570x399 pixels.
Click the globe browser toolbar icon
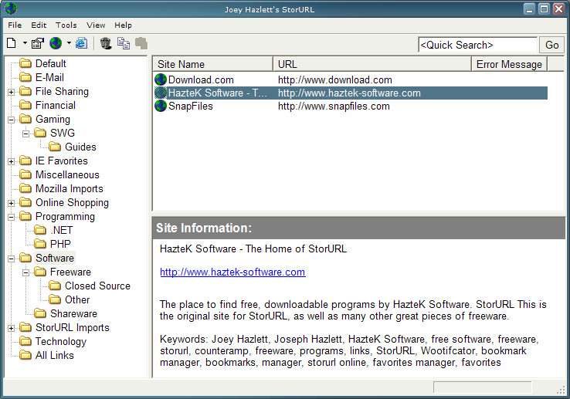(56, 43)
